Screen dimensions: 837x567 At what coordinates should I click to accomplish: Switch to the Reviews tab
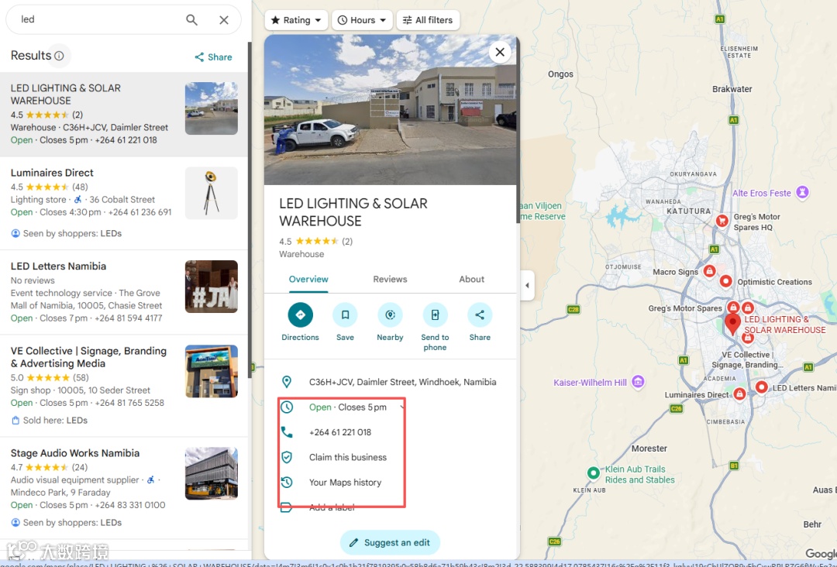390,279
